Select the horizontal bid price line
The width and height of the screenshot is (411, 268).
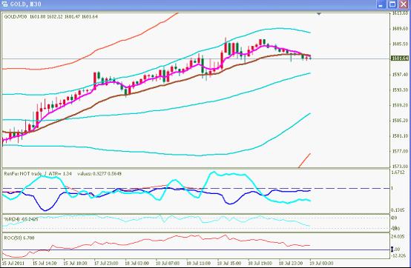pos(196,58)
